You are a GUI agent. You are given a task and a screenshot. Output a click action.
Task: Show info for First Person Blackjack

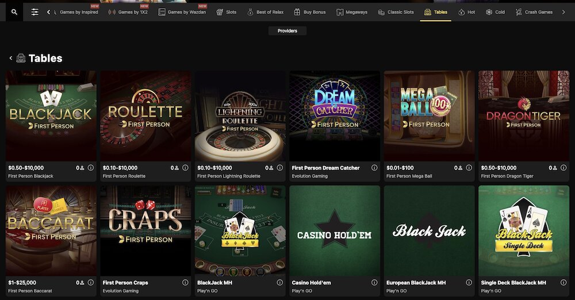91,168
